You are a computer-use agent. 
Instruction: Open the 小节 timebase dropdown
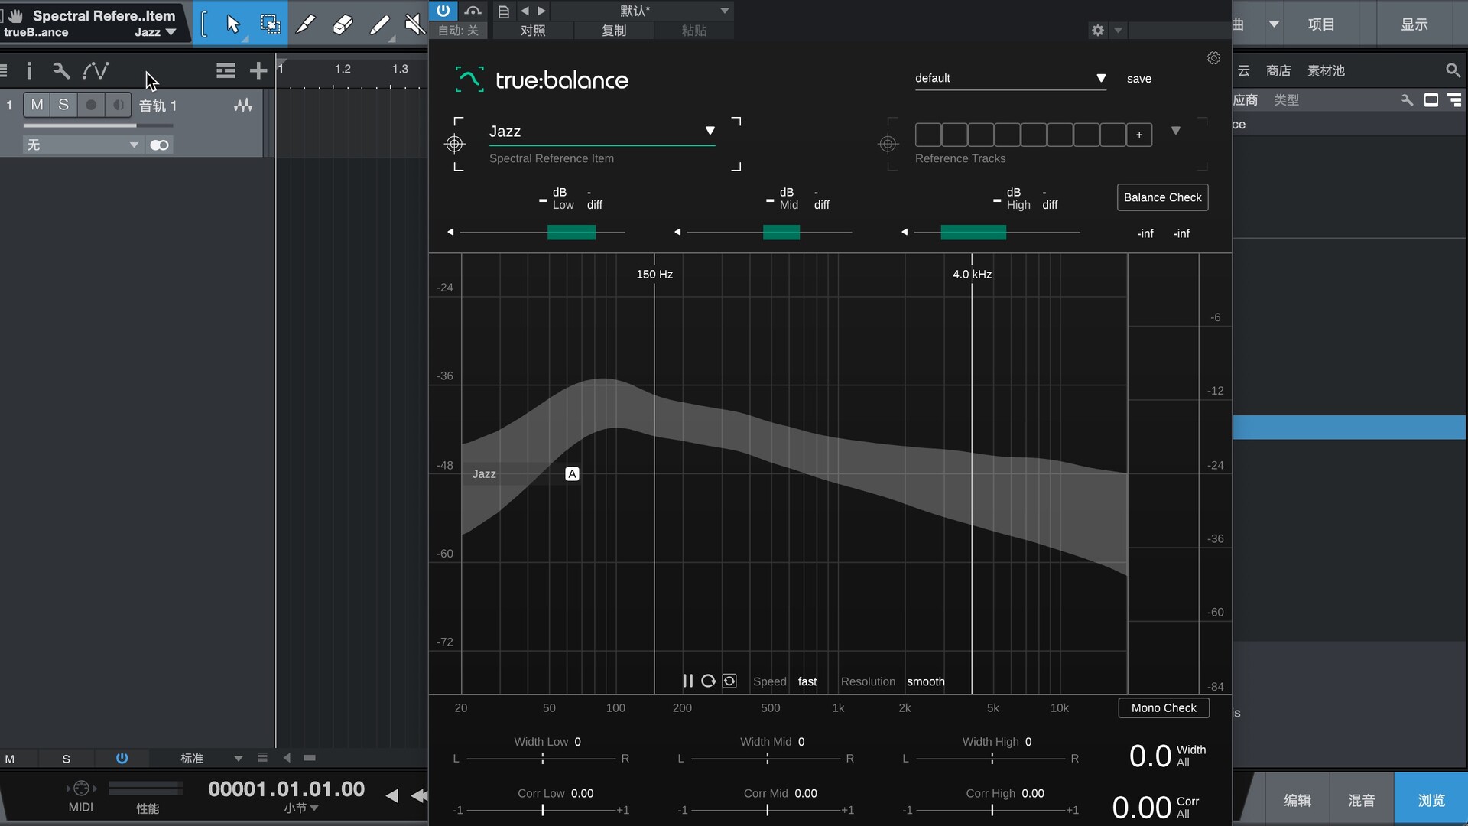[x=301, y=808]
